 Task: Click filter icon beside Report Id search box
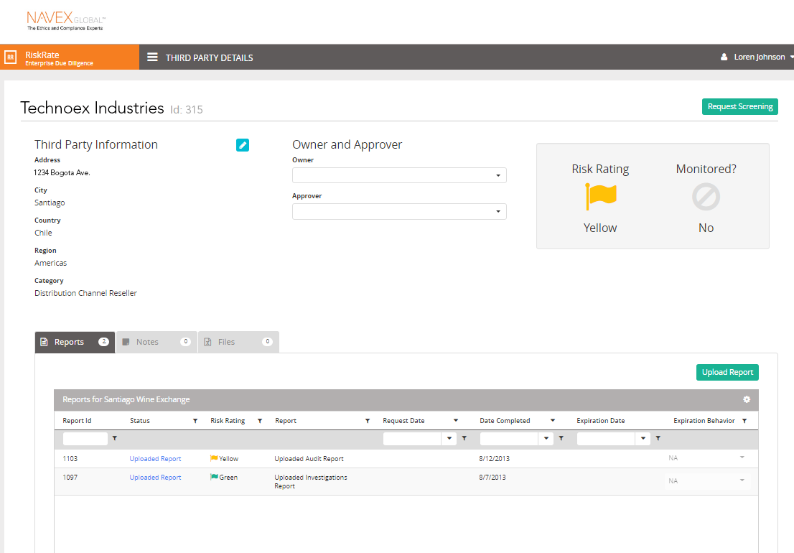point(115,438)
